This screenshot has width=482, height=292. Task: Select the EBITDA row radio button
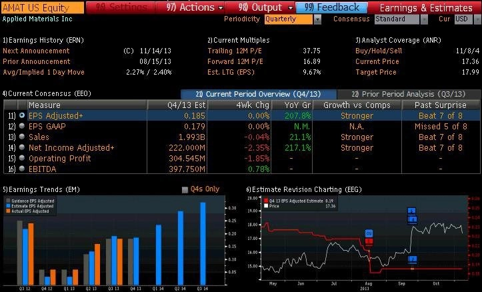[x=22, y=169]
